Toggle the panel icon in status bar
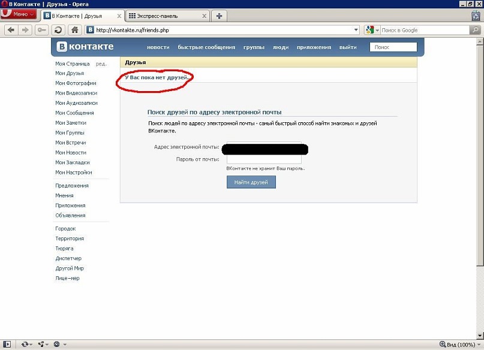The height and width of the screenshot is (350, 484). [x=7, y=345]
